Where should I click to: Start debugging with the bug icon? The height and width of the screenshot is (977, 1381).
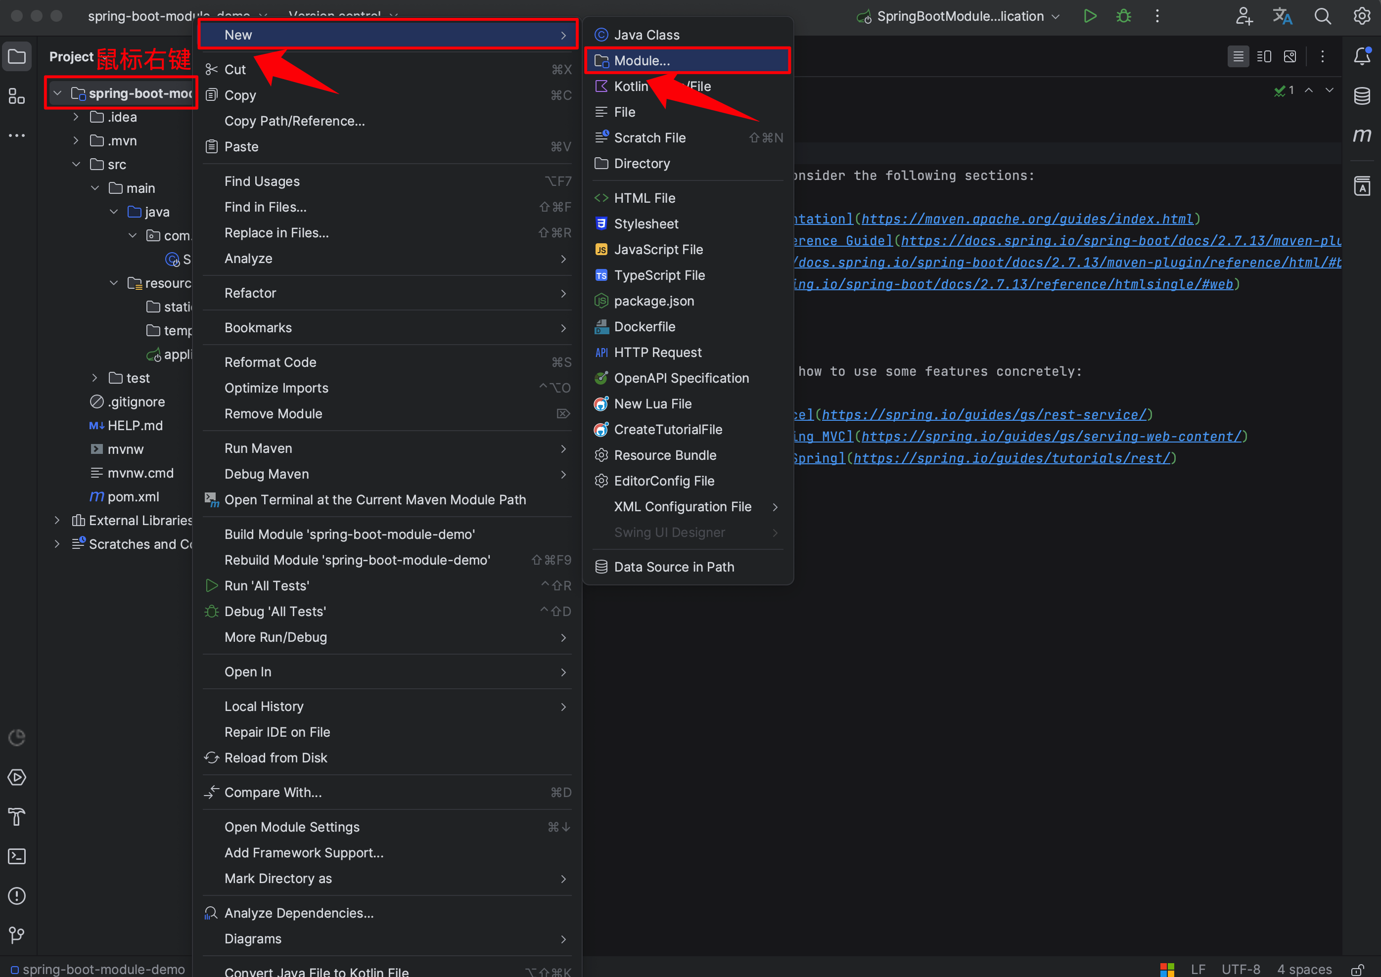[1123, 16]
